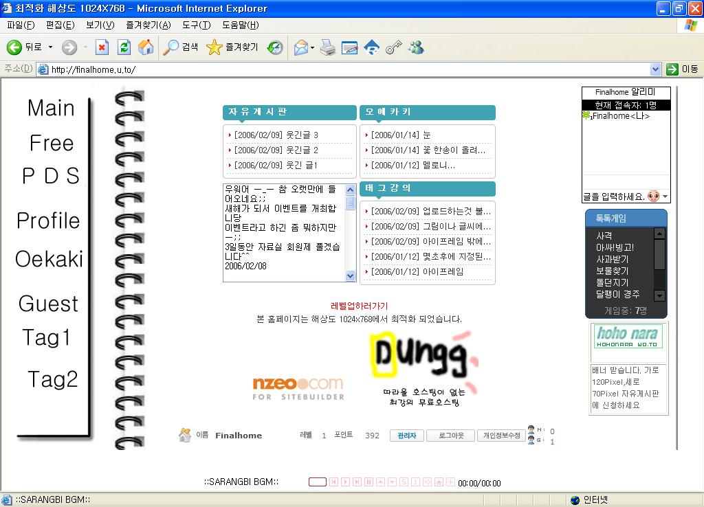Click the Print icon in toolbar
The height and width of the screenshot is (507, 704).
click(328, 47)
